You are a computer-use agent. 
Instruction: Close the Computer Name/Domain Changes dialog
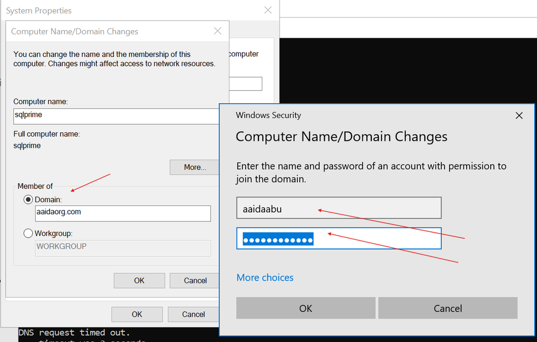[218, 31]
